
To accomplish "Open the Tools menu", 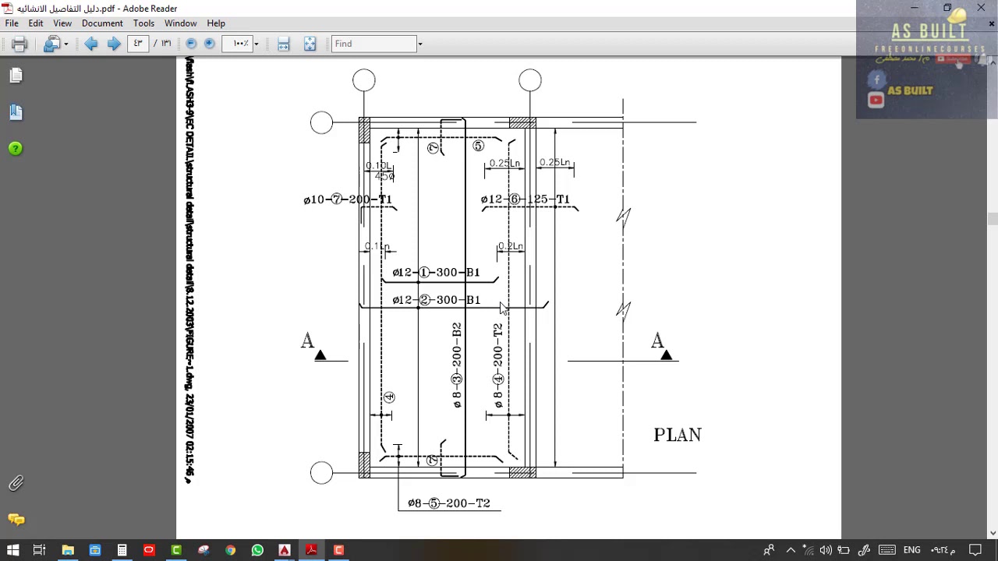I will pyautogui.click(x=143, y=23).
